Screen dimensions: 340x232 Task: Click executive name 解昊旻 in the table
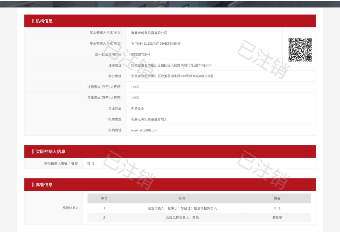coord(277,218)
